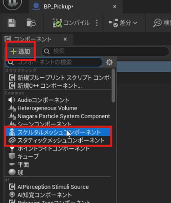Click the コンパイル compile button
Image resolution: width=171 pixels, height=203 pixels.
coord(71,23)
